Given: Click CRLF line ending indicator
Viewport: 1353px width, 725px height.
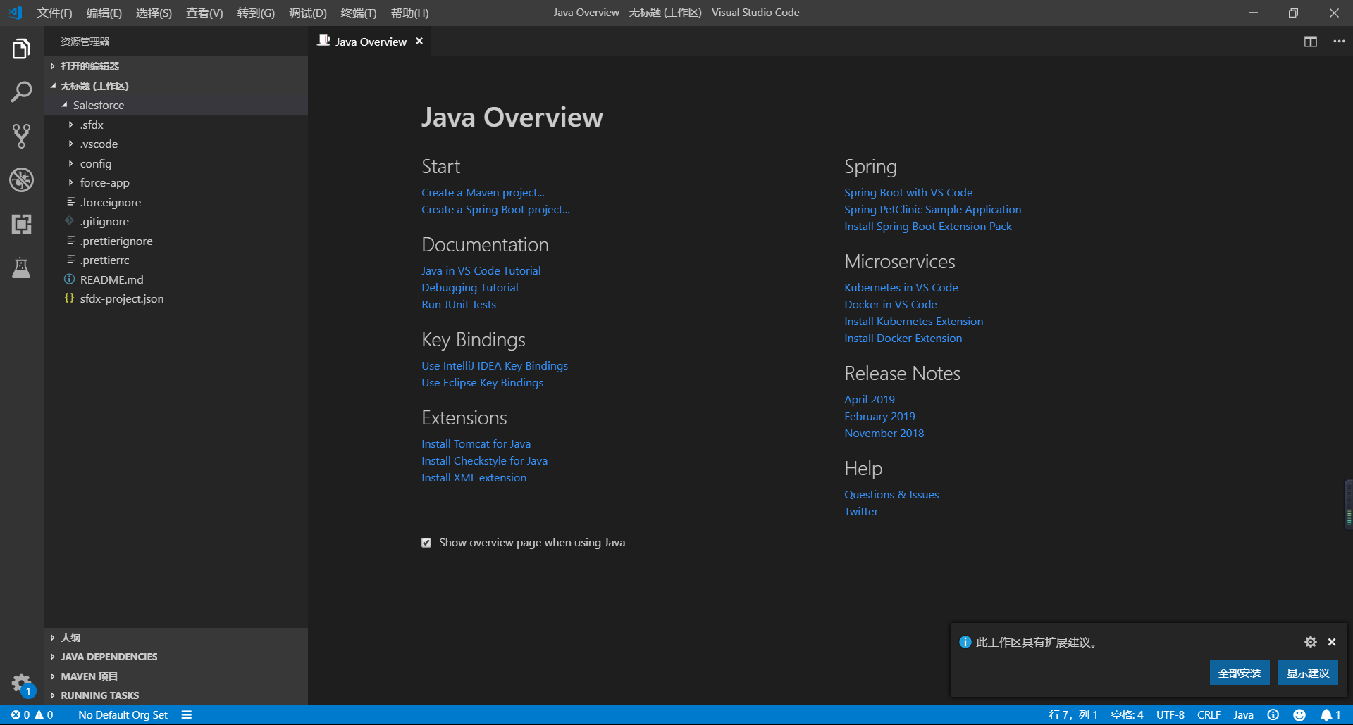Looking at the screenshot, I should [1209, 715].
